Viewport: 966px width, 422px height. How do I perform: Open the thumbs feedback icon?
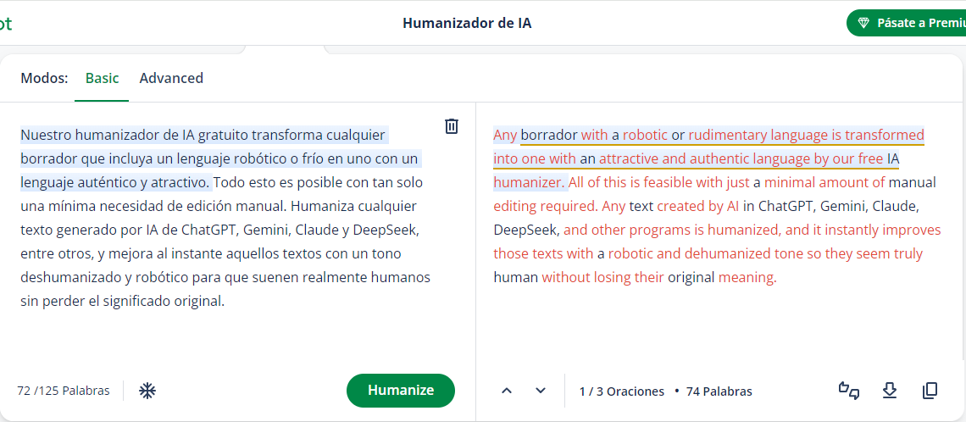[849, 391]
